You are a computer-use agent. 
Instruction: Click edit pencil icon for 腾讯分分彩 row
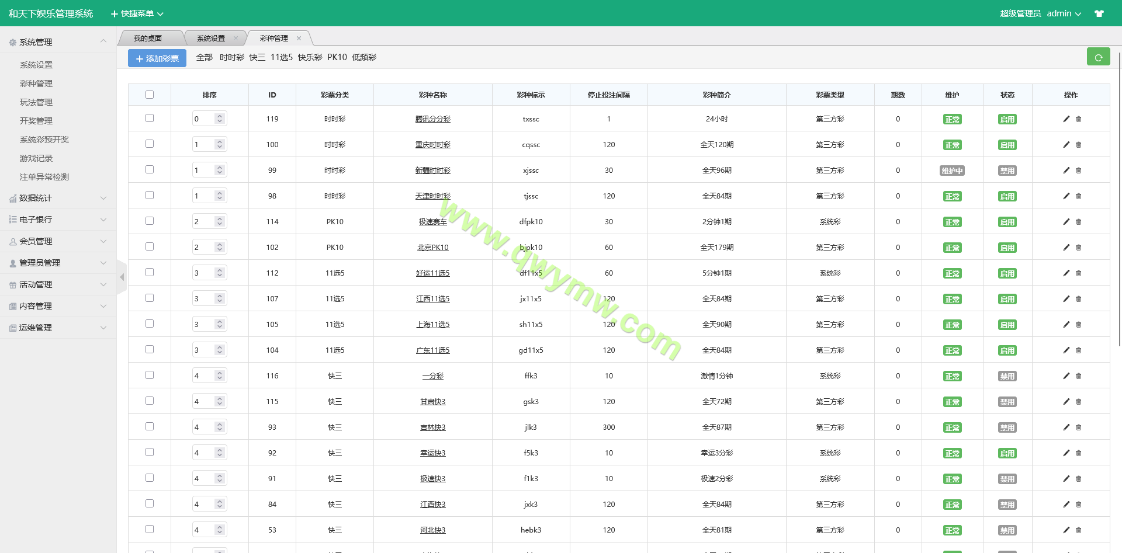pyautogui.click(x=1066, y=119)
